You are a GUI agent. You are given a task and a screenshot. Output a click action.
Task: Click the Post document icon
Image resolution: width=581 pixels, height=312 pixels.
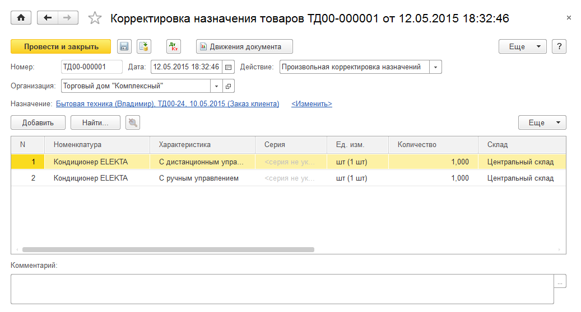point(145,46)
